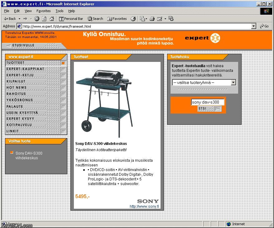The height and width of the screenshot is (228, 274).
Task: Open the Tools menu
Action: click(x=59, y=11)
